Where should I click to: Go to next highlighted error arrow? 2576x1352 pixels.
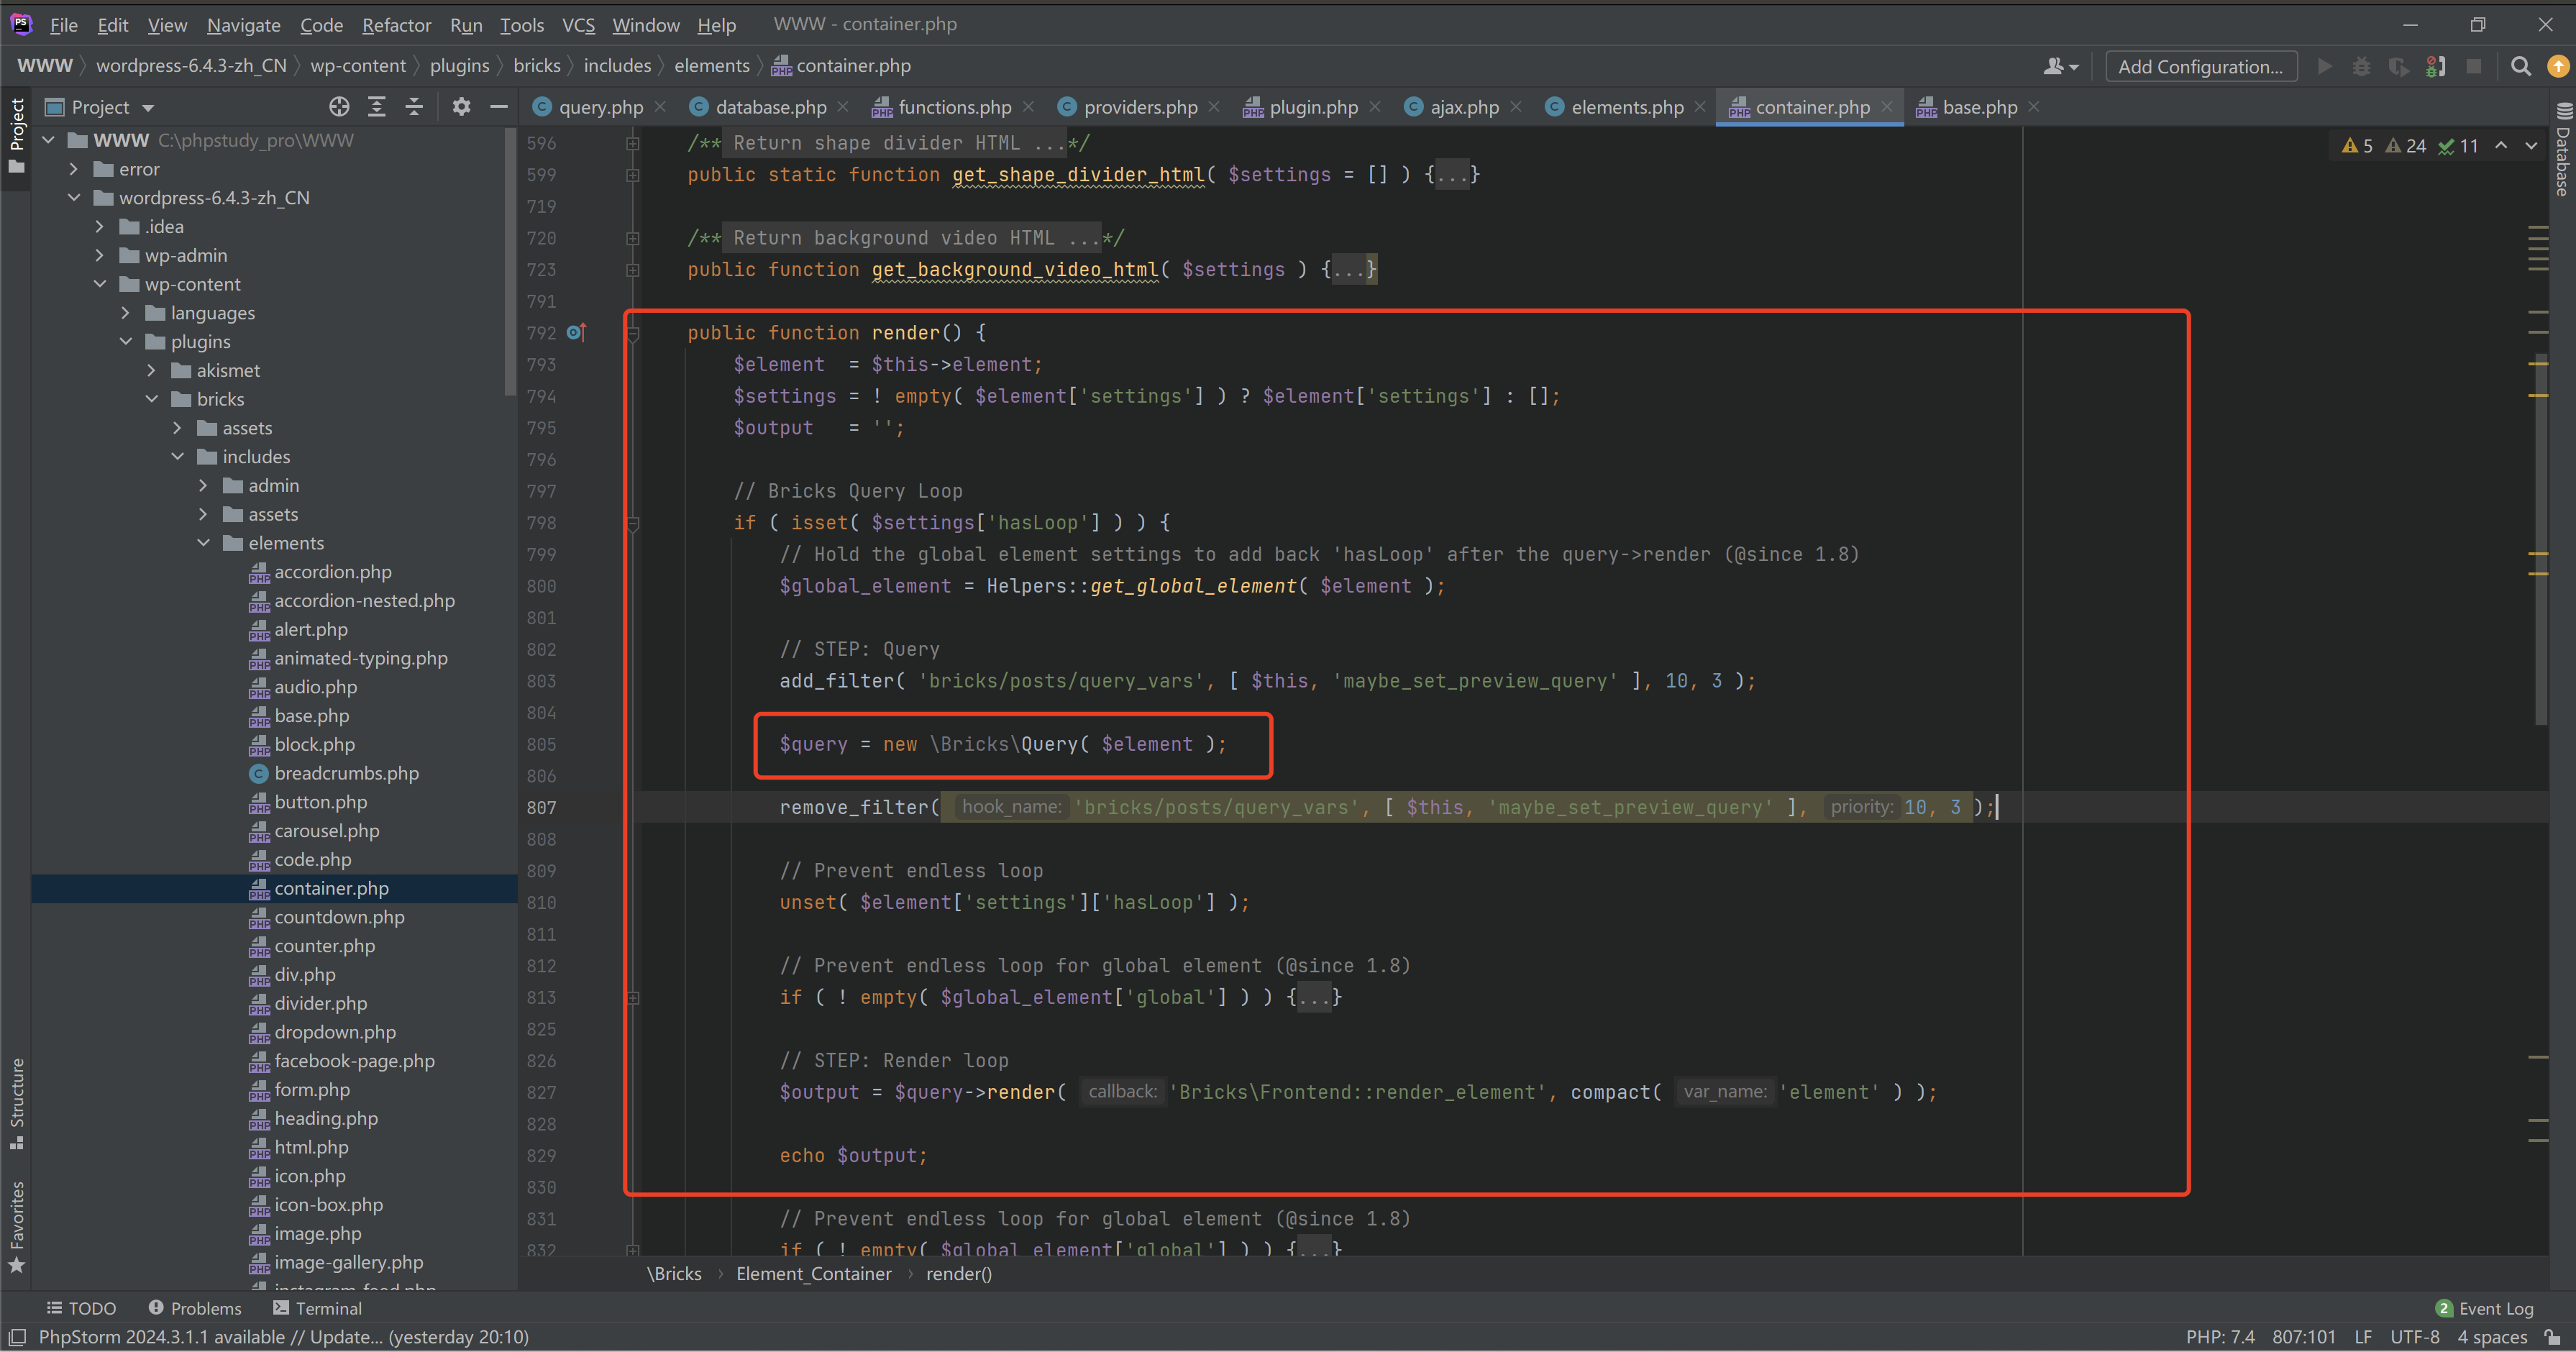(2531, 146)
